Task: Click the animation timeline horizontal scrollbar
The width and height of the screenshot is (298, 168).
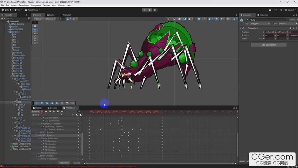Action: click(159, 164)
